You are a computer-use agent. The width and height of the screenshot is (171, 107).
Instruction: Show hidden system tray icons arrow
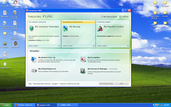point(154,105)
